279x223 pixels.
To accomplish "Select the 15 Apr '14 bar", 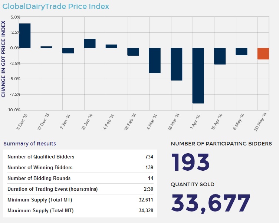I will (x=220, y=56).
